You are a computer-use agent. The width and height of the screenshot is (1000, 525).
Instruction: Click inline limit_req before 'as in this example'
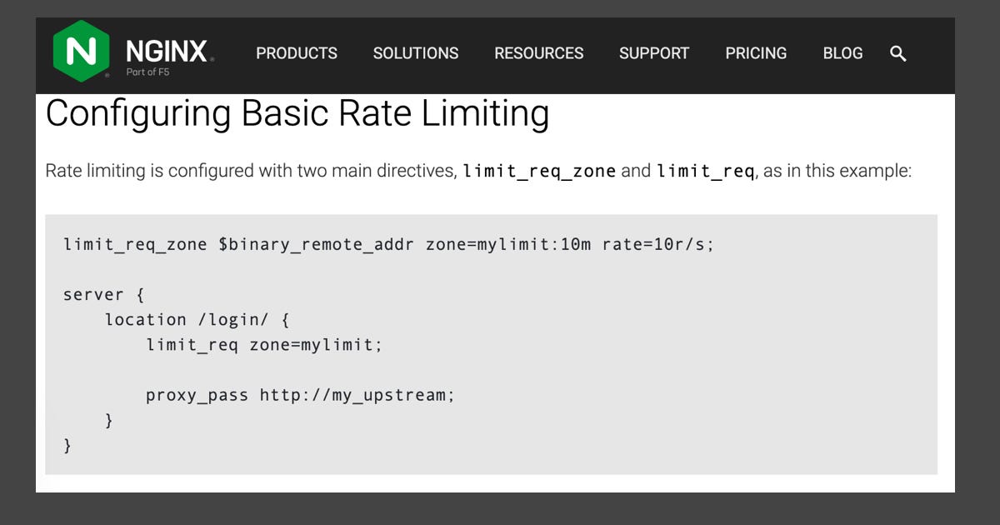pyautogui.click(x=705, y=172)
